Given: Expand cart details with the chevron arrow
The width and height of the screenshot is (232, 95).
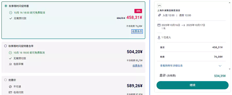Looking at the screenshot, I should [220, 66].
